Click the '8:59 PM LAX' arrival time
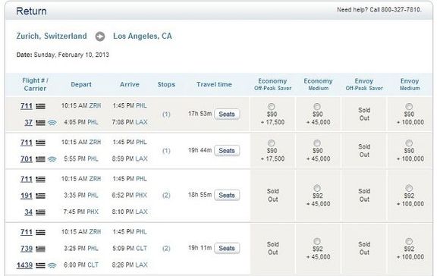 130,158
